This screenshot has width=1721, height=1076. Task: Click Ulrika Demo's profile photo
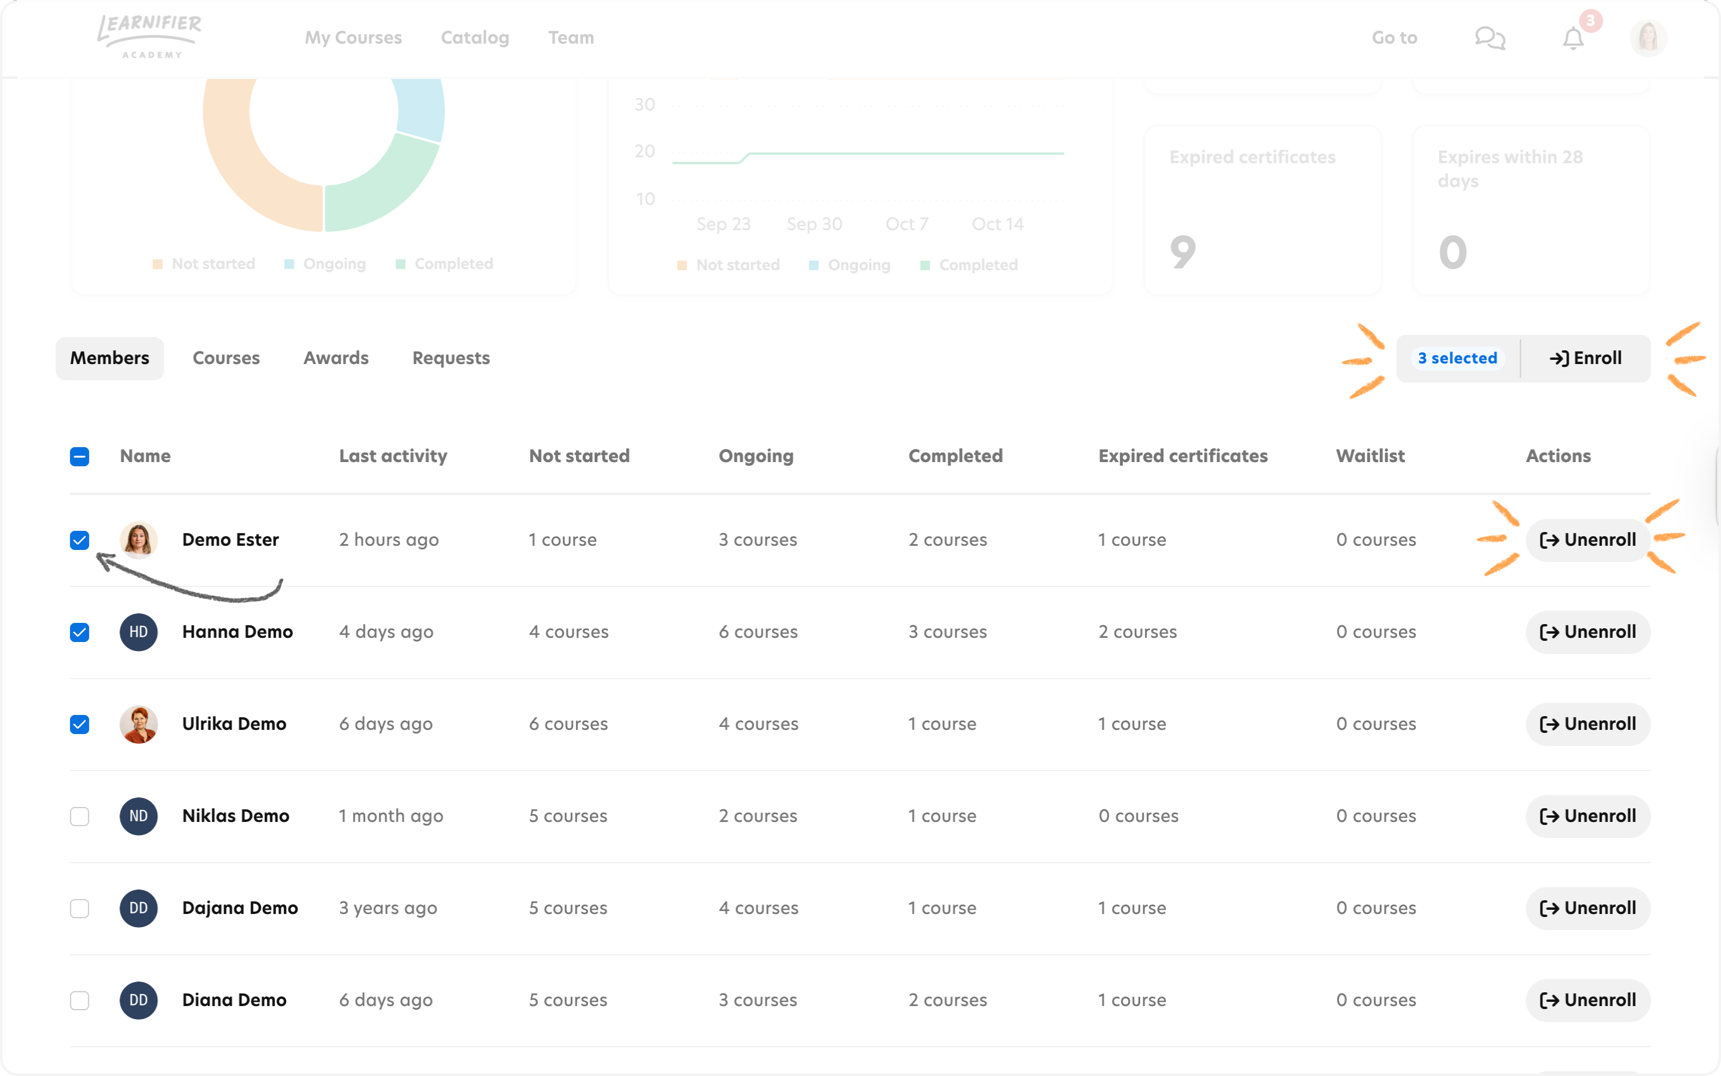click(x=139, y=725)
